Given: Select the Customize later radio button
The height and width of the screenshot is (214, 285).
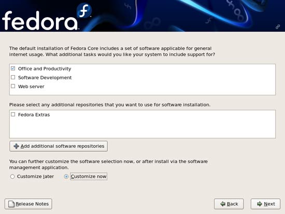Looking at the screenshot, I should 12,176.
